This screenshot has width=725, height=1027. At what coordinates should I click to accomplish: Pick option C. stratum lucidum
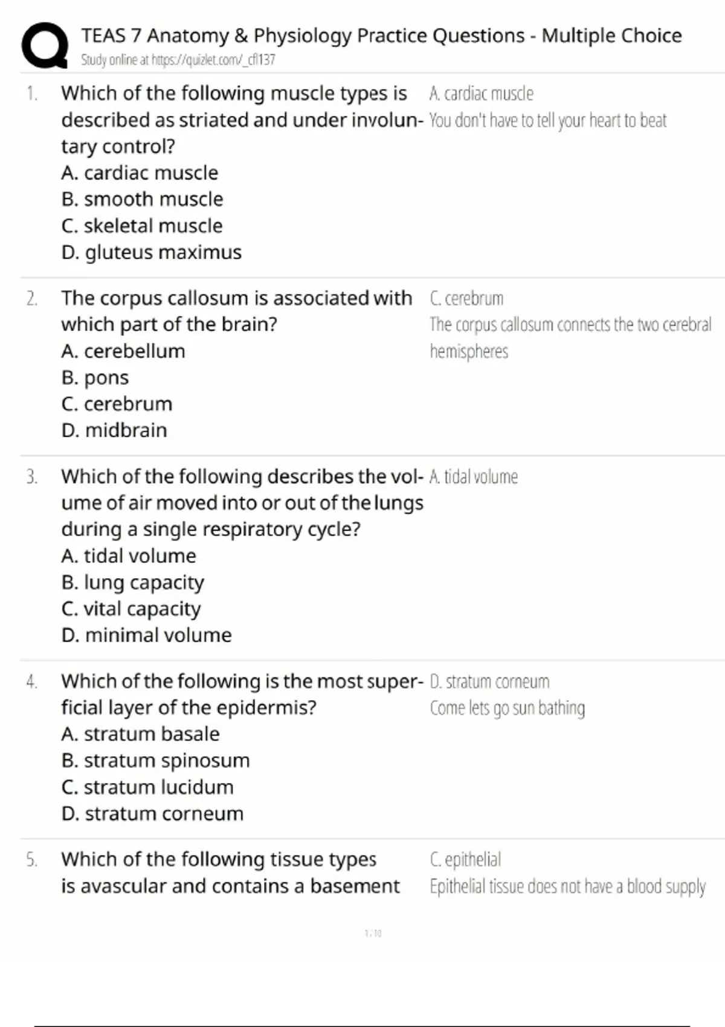coord(147,787)
